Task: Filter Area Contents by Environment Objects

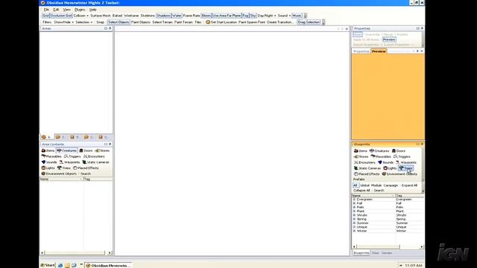Action: tap(59, 173)
